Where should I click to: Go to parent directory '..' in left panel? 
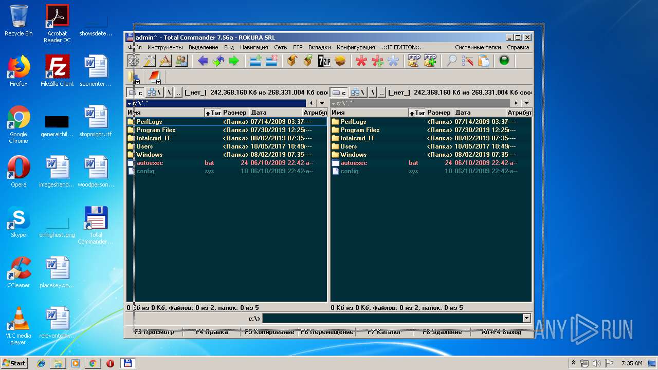[178, 92]
